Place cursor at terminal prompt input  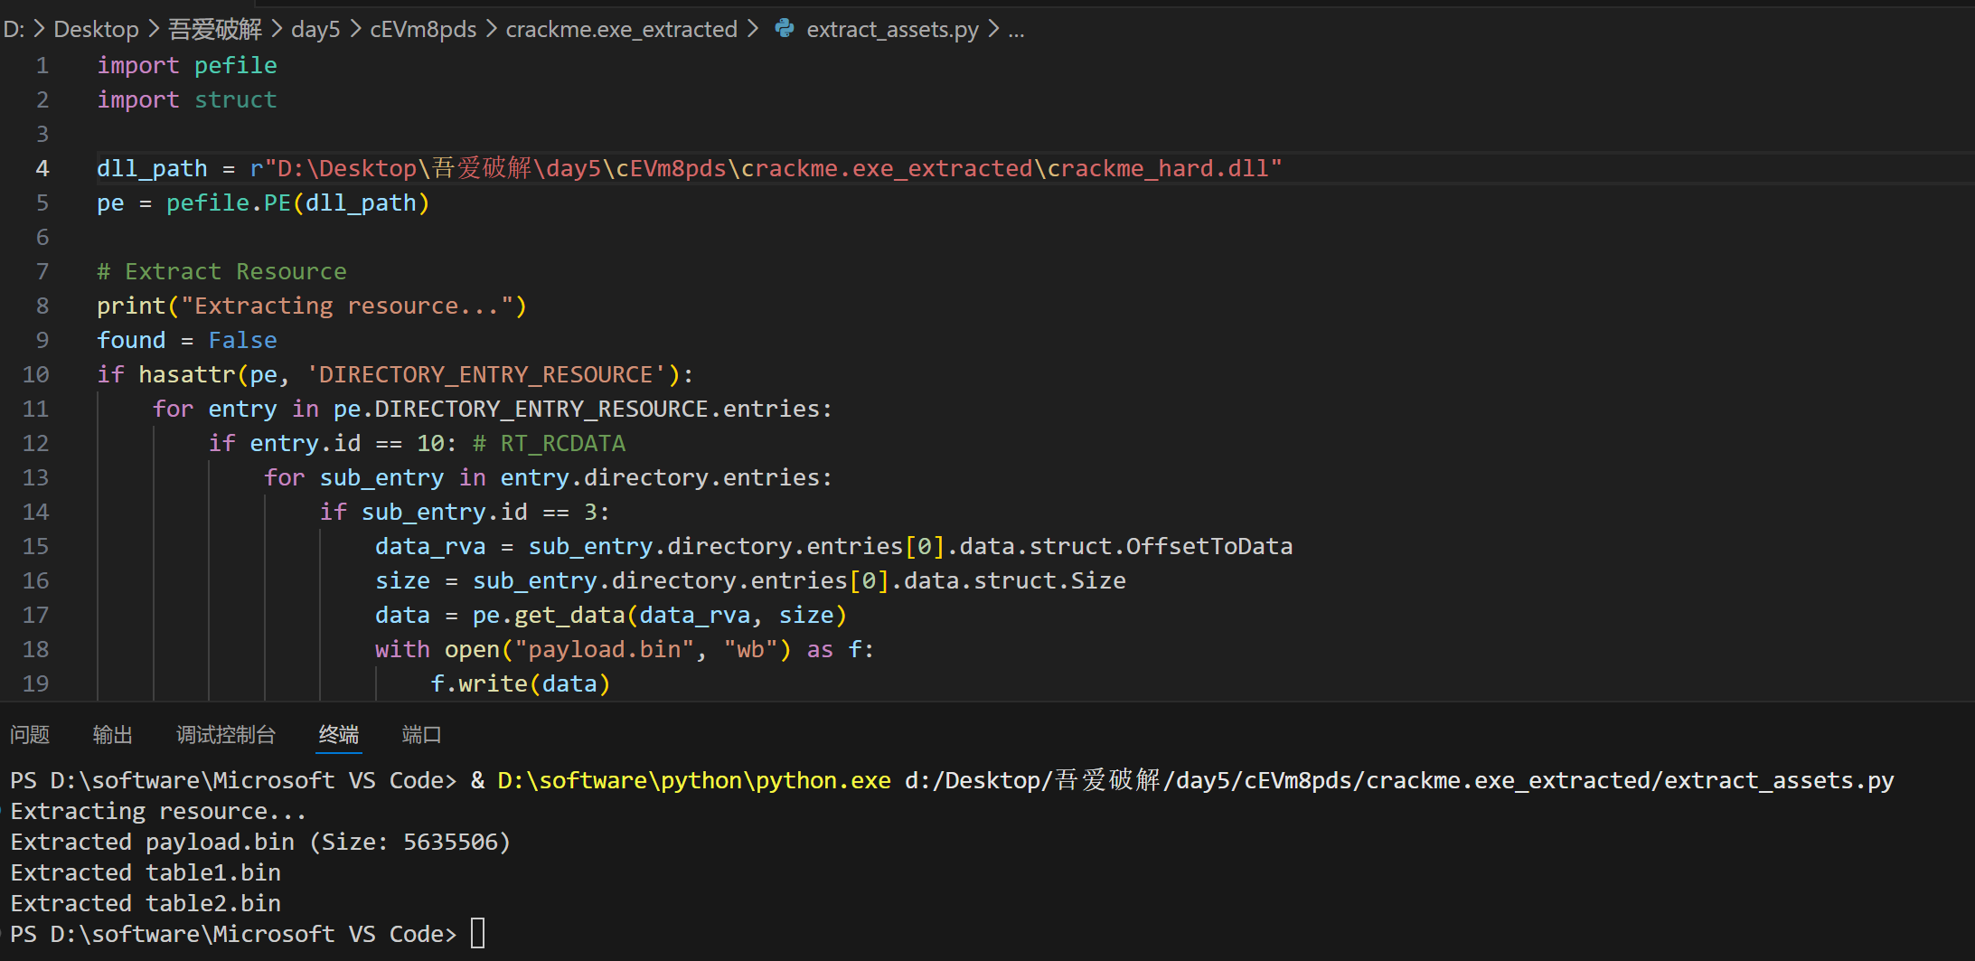(477, 934)
